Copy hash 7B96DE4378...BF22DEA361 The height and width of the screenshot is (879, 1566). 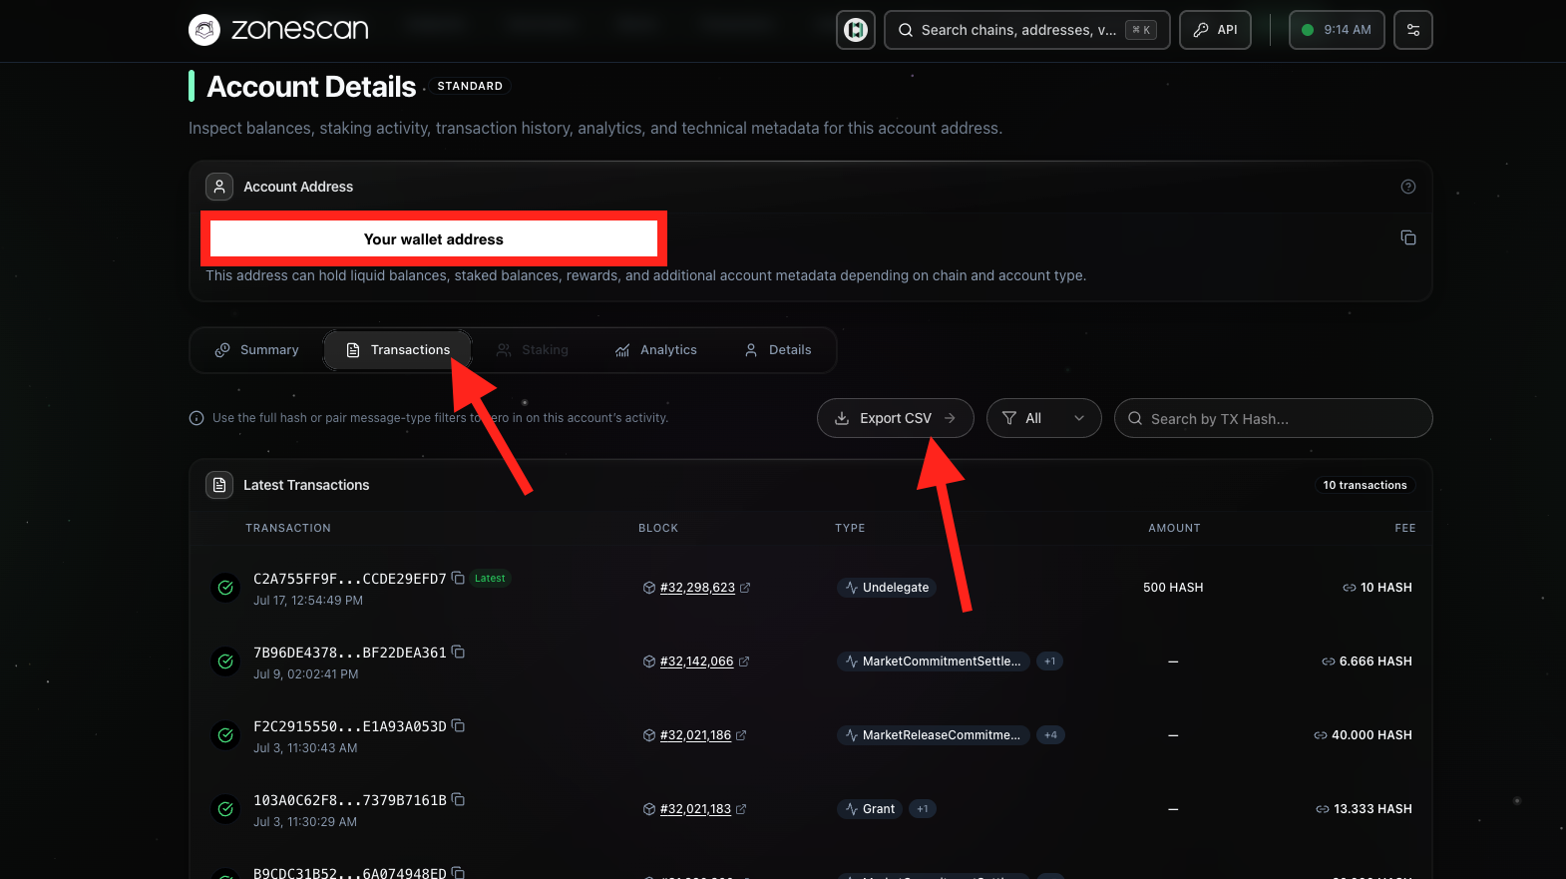tap(458, 652)
